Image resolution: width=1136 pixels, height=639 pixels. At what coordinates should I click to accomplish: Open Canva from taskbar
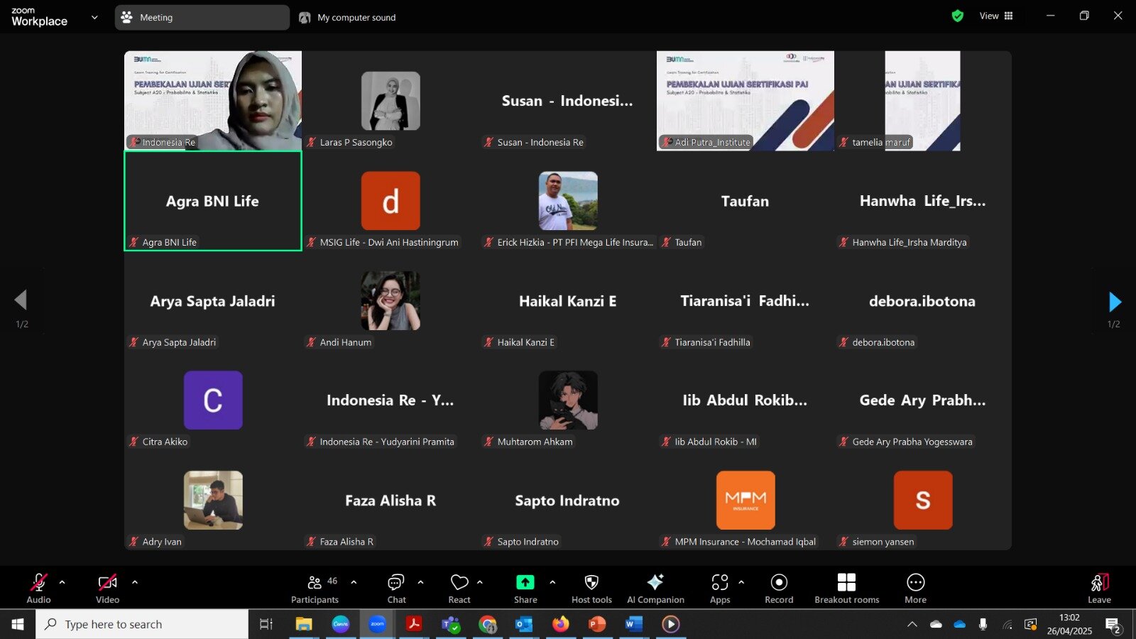341,624
